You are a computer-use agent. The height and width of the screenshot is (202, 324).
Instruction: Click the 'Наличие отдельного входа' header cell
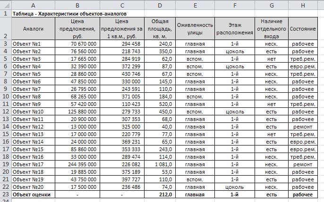point(271,29)
